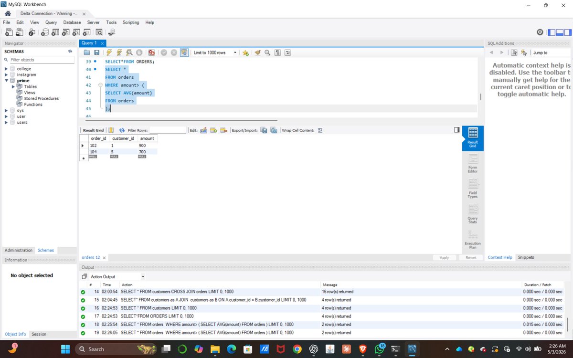This screenshot has width=573, height=358.
Task: Toggle invisible characters display icon
Action: point(277,53)
